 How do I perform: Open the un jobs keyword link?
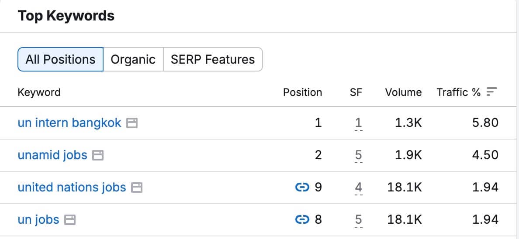pyautogui.click(x=38, y=219)
